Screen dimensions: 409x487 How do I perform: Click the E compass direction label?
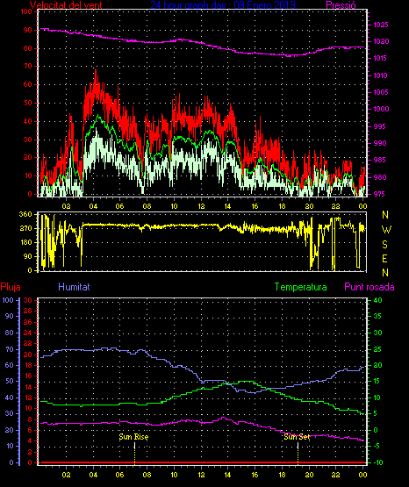[x=384, y=259]
